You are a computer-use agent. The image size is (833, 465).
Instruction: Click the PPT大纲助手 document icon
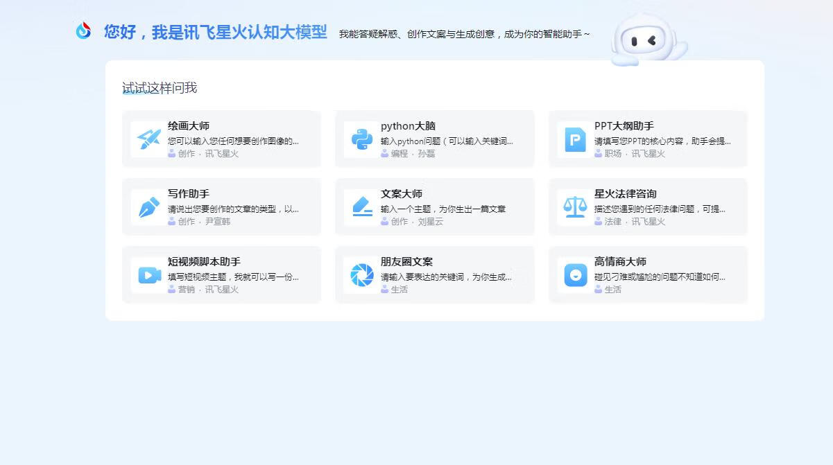point(575,139)
